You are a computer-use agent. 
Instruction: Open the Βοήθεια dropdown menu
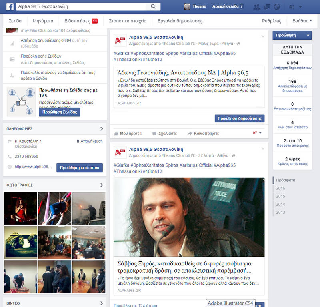(302, 21)
